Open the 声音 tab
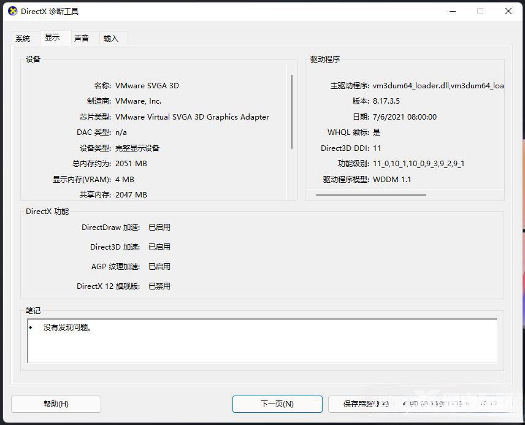This screenshot has width=525, height=425. [82, 37]
